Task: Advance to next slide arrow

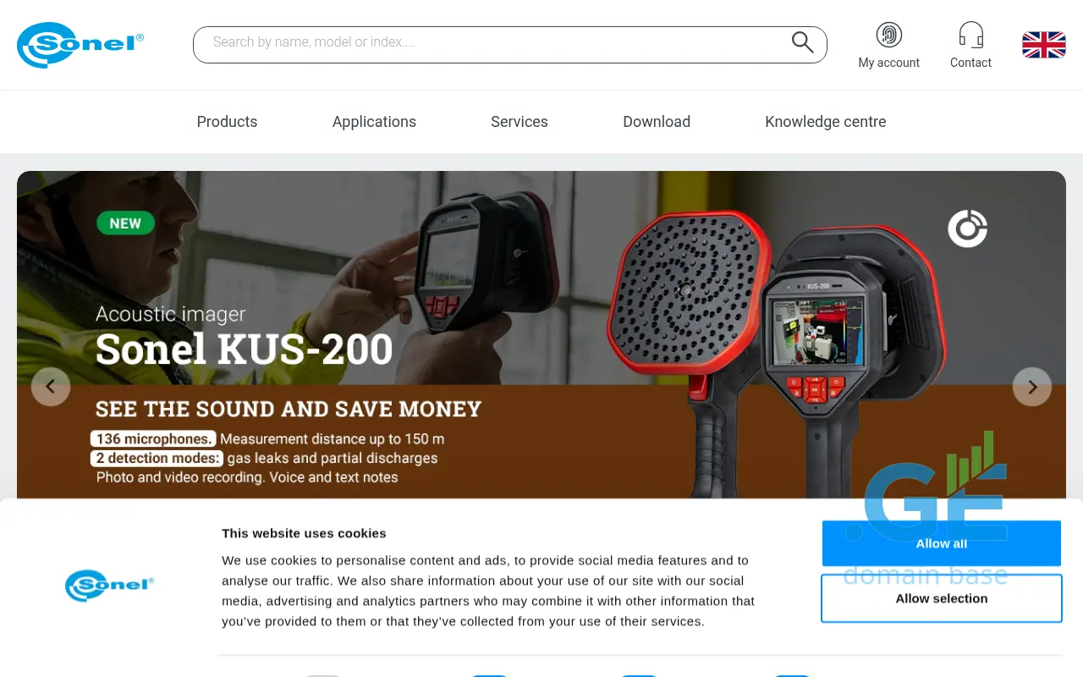Action: pos(1032,387)
